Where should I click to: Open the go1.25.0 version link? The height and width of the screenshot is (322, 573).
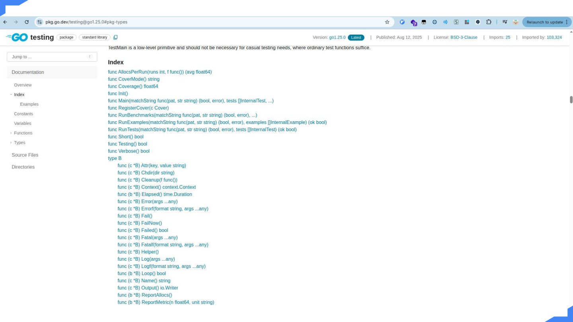[337, 37]
